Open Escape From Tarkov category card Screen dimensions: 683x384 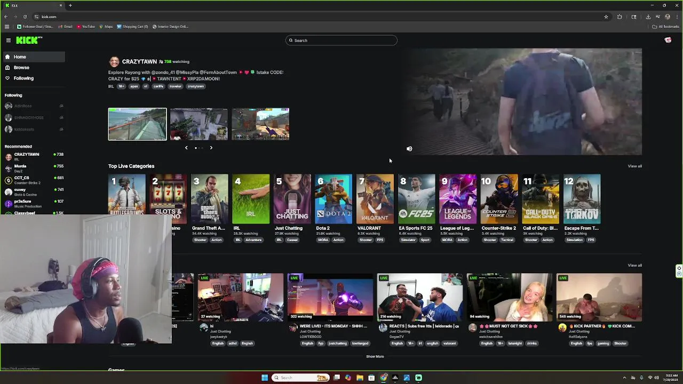582,199
